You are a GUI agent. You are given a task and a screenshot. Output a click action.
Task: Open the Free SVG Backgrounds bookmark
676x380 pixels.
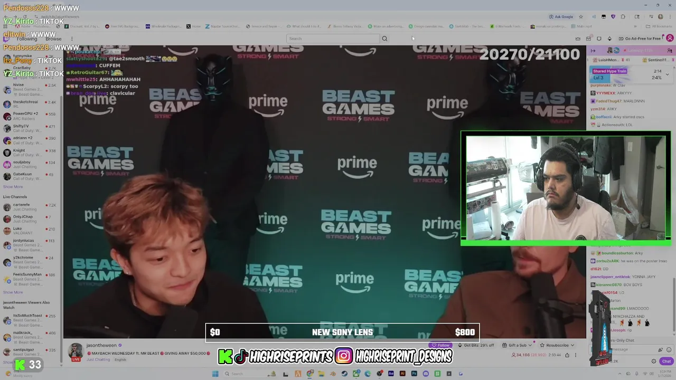(x=122, y=26)
